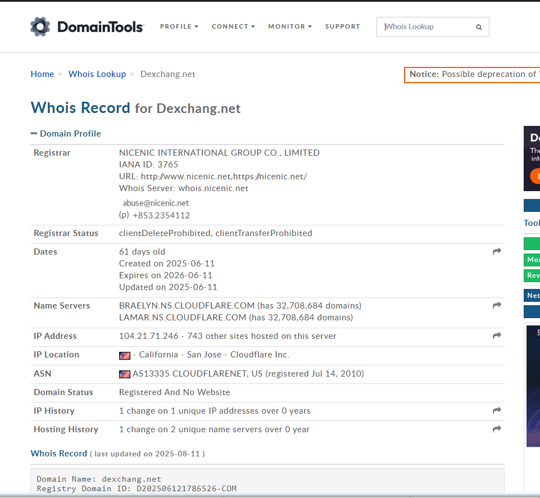This screenshot has width=540, height=498.
Task: Click the registrar URL text line
Action: 213,176
